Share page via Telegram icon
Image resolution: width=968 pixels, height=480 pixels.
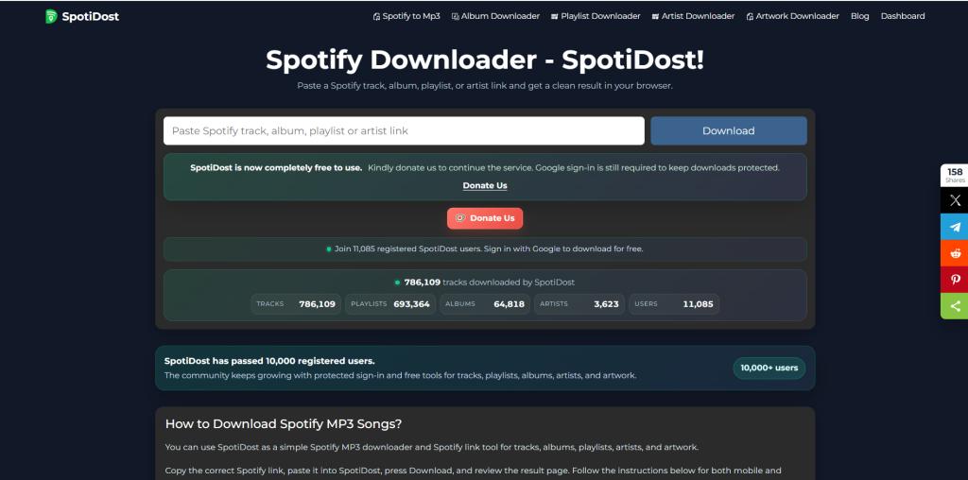tap(955, 227)
